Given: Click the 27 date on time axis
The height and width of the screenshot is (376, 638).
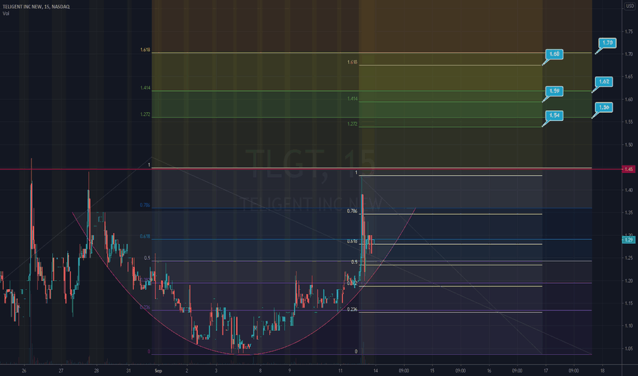Looking at the screenshot, I should (x=61, y=371).
